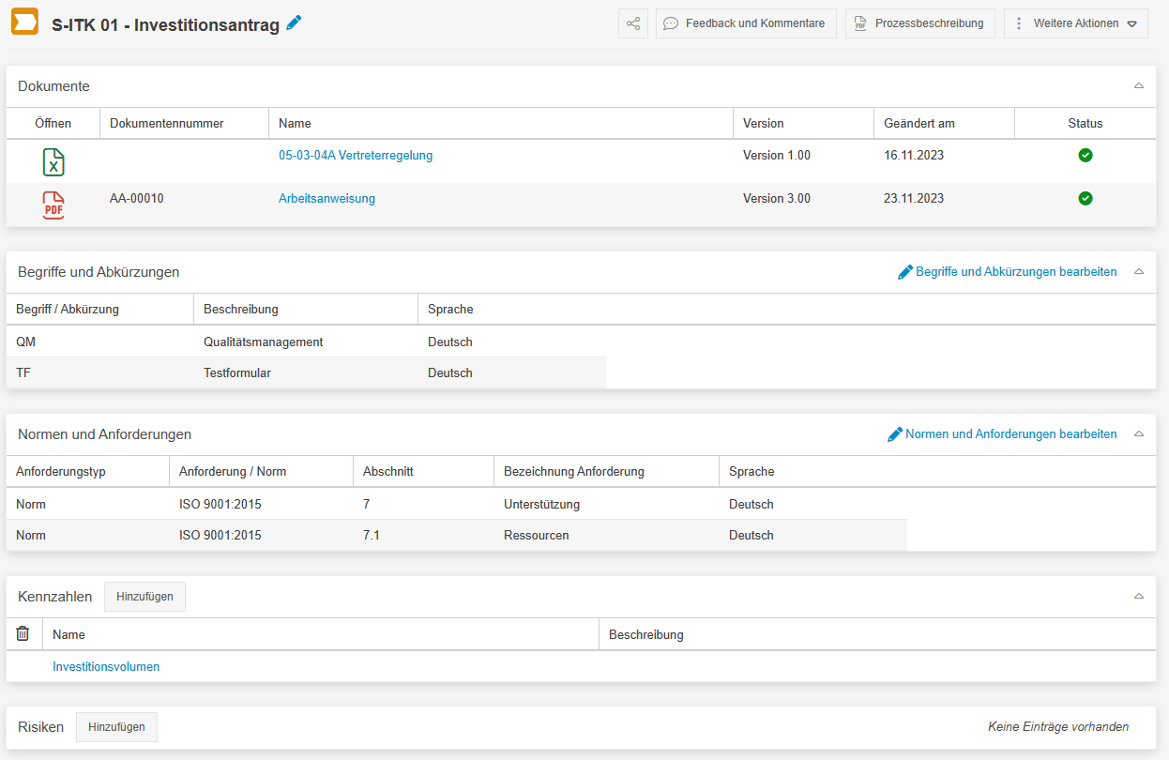Screen dimensions: 1169x760
Task: Click green status check for Vertreterregelung
Action: click(x=1085, y=155)
